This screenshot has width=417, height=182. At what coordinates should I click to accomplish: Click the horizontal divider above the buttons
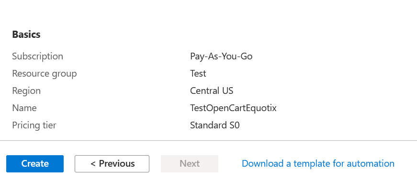209,140
